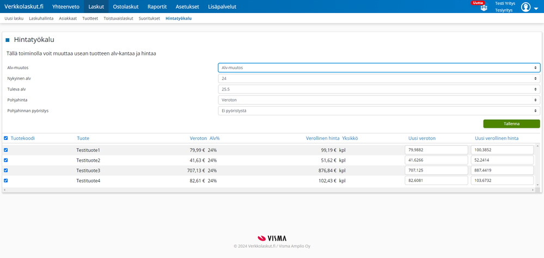The height and width of the screenshot is (258, 544).
Task: Open the Laskuhallinta submenu item
Action: (x=41, y=19)
